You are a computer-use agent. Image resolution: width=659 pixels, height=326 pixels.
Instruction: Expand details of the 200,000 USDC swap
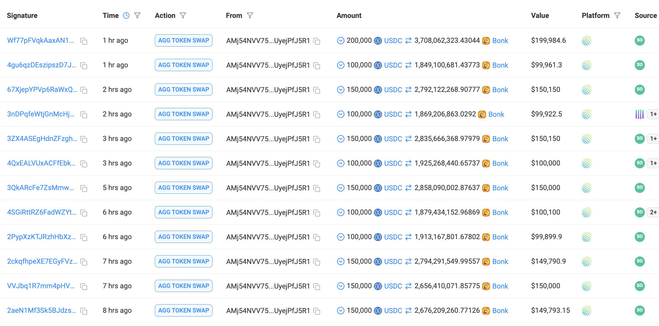(341, 41)
